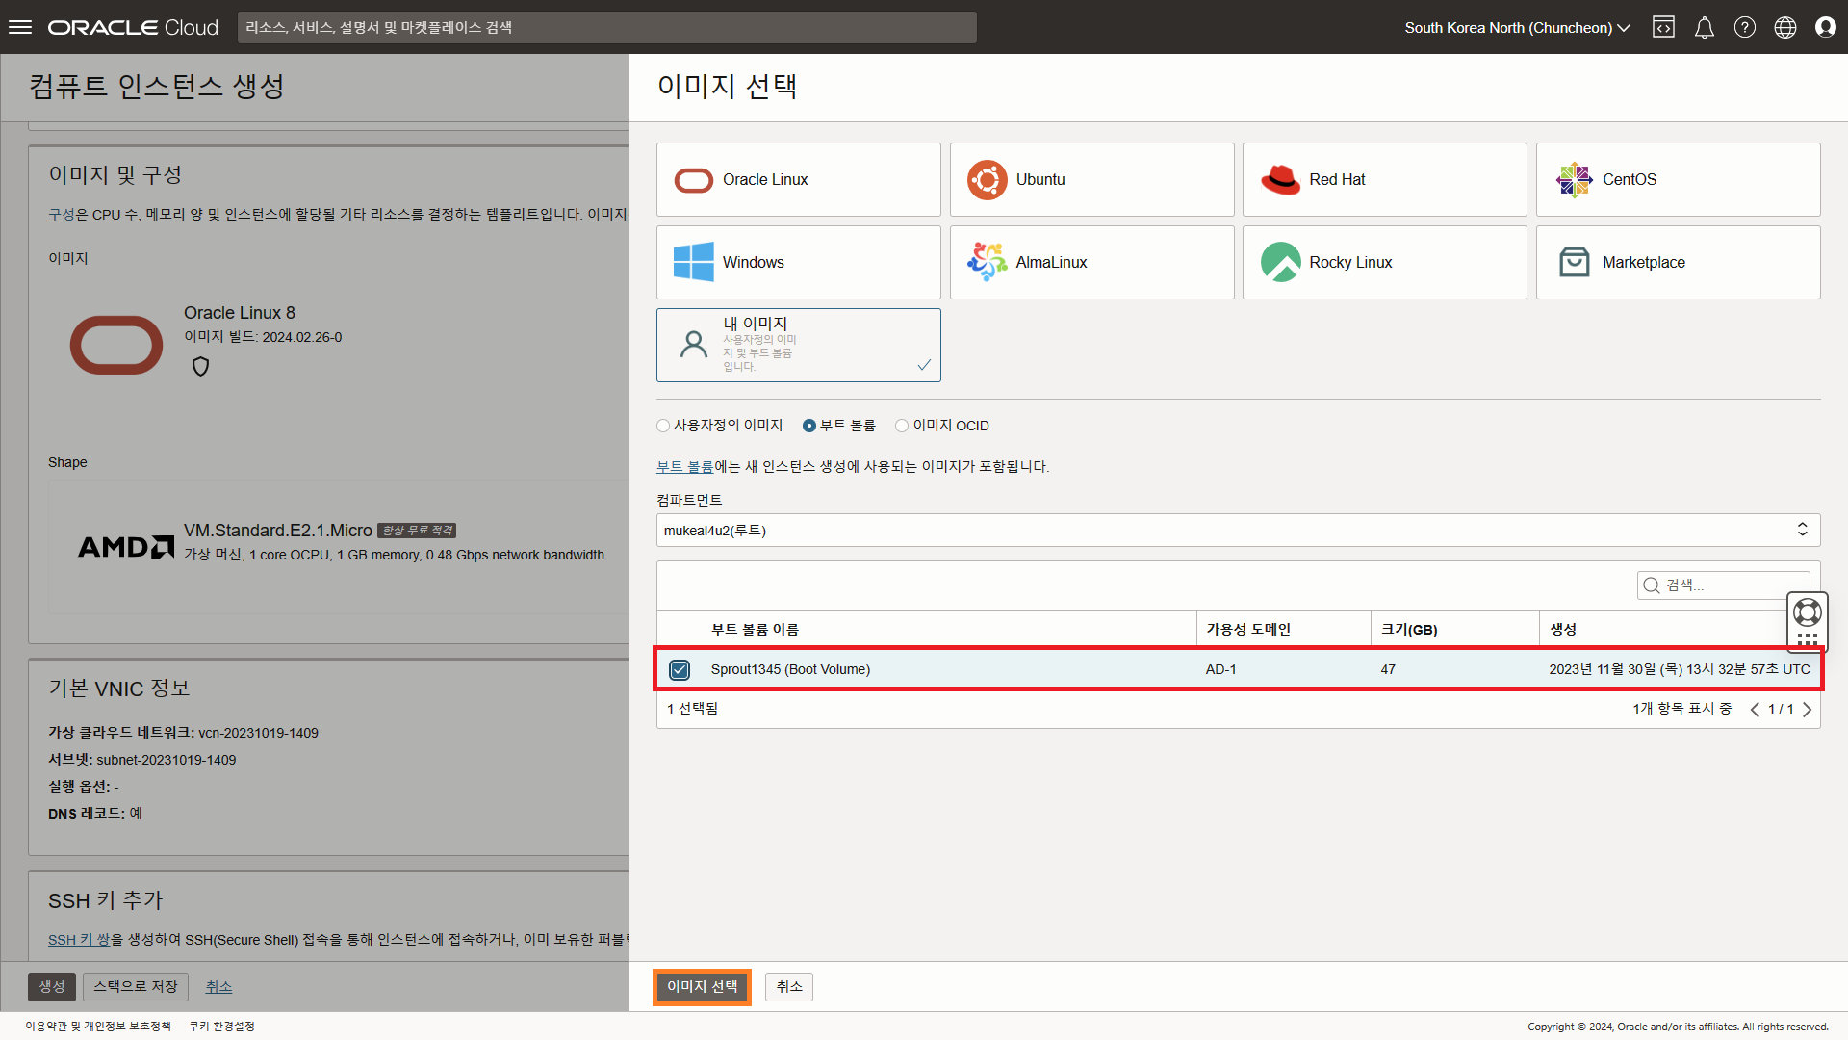Uncheck the Sprout1345 boot volume checkbox
This screenshot has height=1040, width=1848.
[680, 669]
